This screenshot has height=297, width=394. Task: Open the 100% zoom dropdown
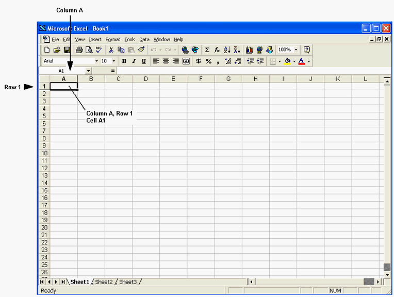(x=296, y=49)
